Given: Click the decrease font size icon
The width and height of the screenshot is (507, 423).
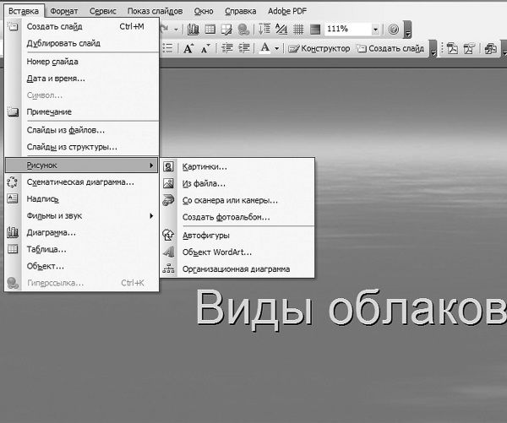Looking at the screenshot, I should 205,49.
